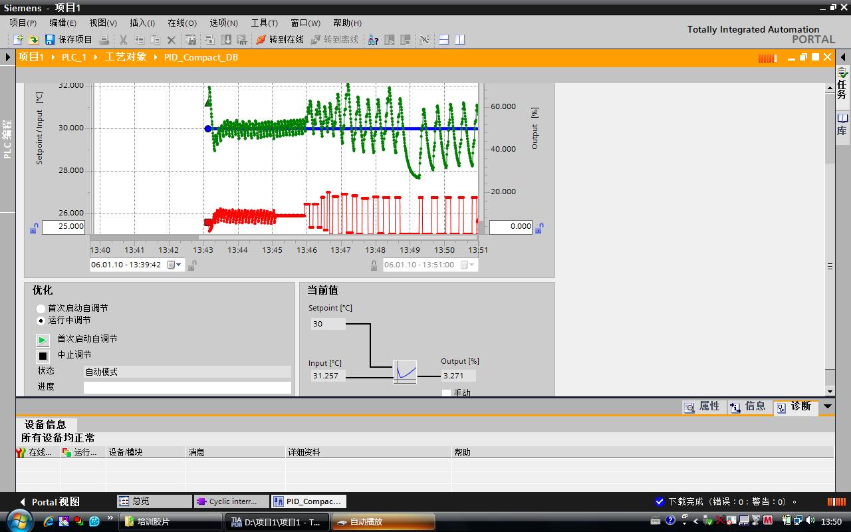The width and height of the screenshot is (851, 532).
Task: Click the start CPU icon
Action: tap(390, 40)
